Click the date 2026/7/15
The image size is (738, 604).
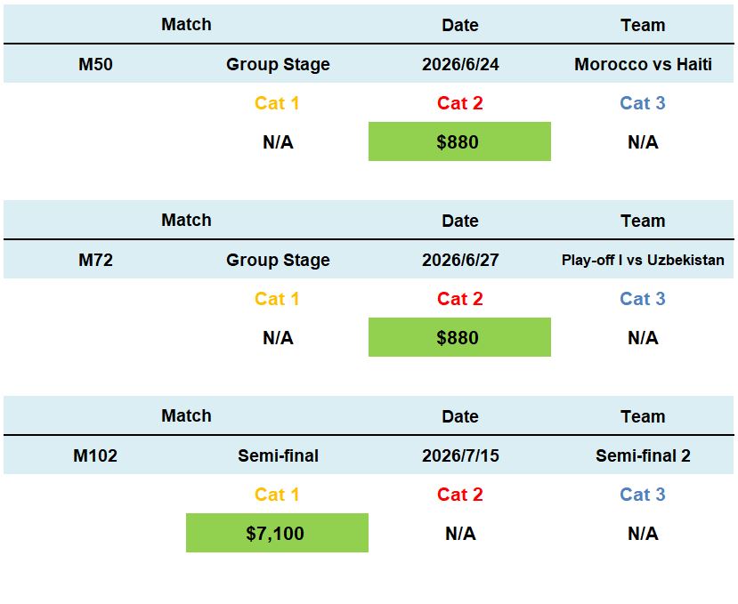(x=460, y=455)
